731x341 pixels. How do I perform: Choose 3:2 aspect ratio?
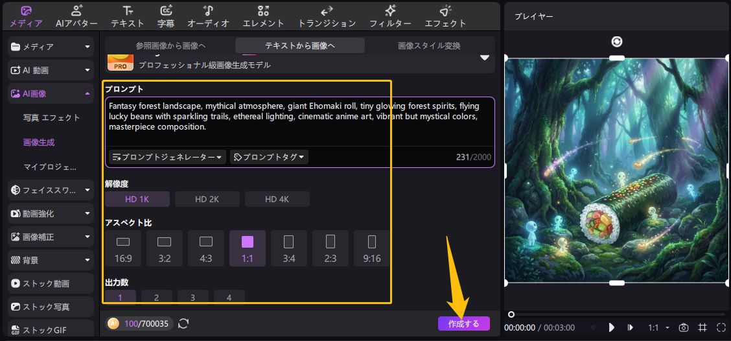click(165, 248)
